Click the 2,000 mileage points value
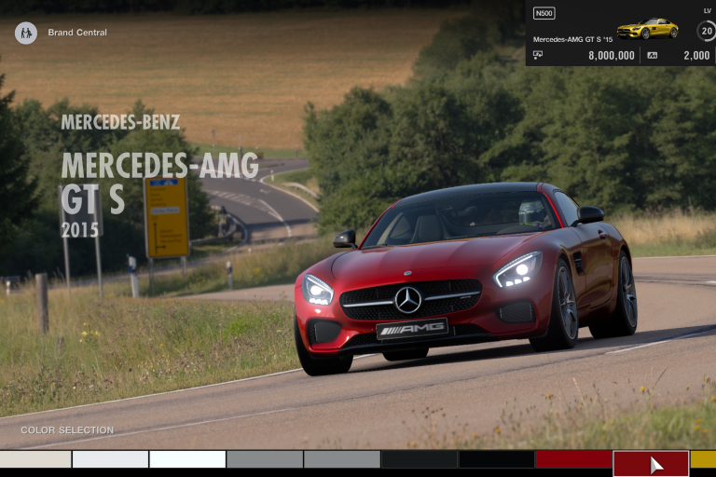This screenshot has height=477, width=716. click(696, 56)
